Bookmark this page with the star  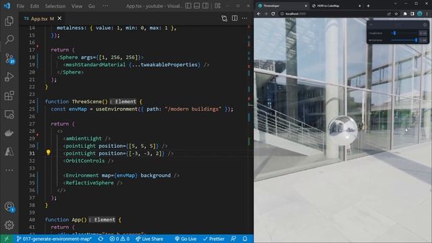tap(396, 13)
